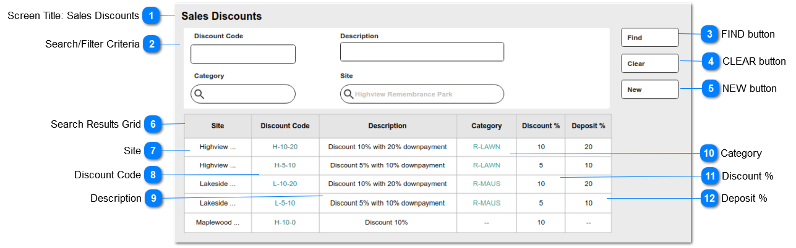Open discount code L-5-10 link
Image resolution: width=796 pixels, height=248 pixels.
[x=285, y=203]
